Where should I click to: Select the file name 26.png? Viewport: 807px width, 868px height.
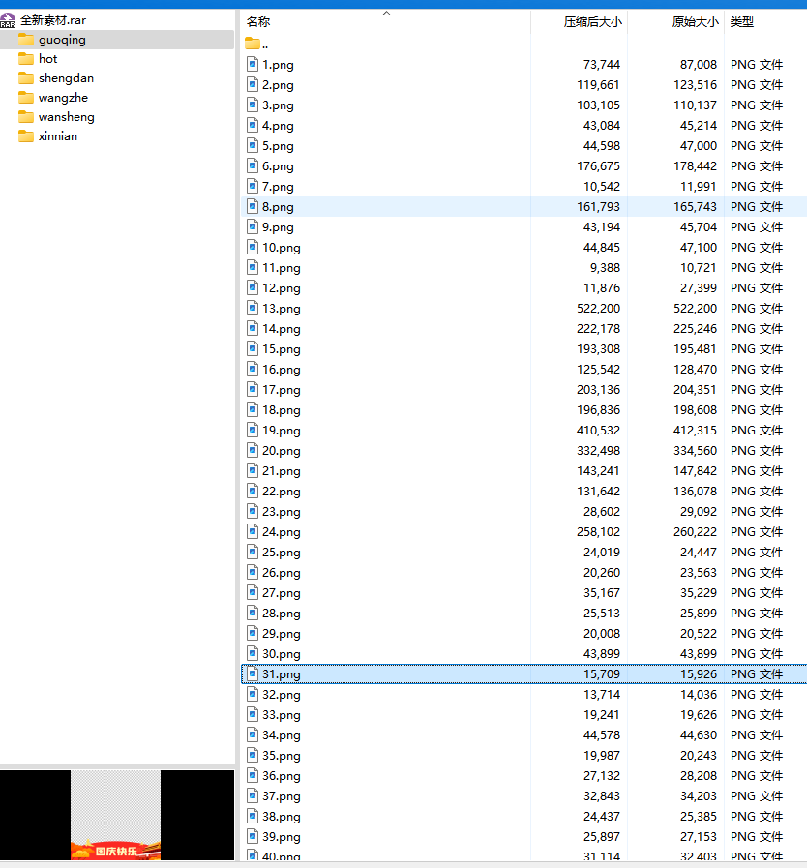tap(282, 573)
